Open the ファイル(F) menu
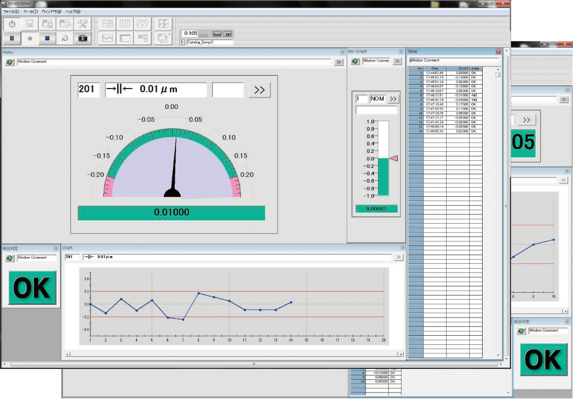This screenshot has width=573, height=399. pos(11,12)
